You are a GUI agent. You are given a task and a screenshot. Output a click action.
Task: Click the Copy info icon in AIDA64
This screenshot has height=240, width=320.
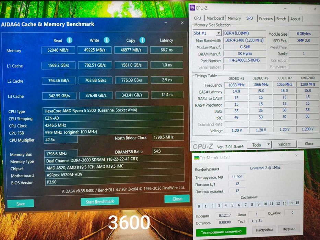pyautogui.click(x=142, y=40)
